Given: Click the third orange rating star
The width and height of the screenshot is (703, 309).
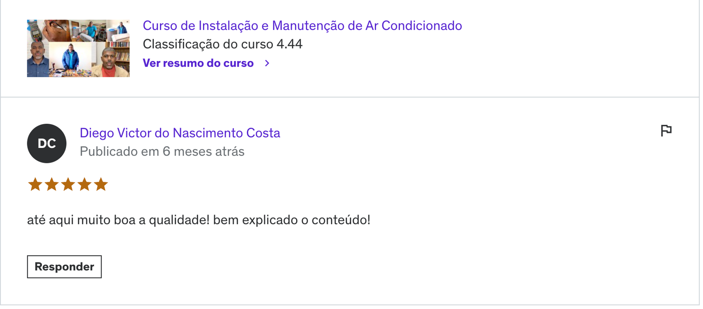Looking at the screenshot, I should point(68,184).
